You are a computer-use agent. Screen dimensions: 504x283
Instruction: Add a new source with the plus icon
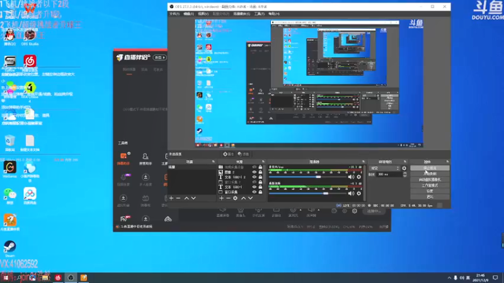coord(221,198)
